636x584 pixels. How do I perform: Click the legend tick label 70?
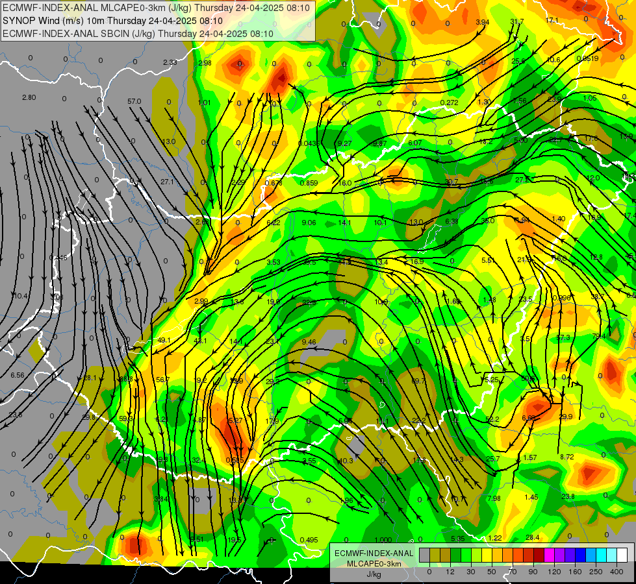(513, 572)
